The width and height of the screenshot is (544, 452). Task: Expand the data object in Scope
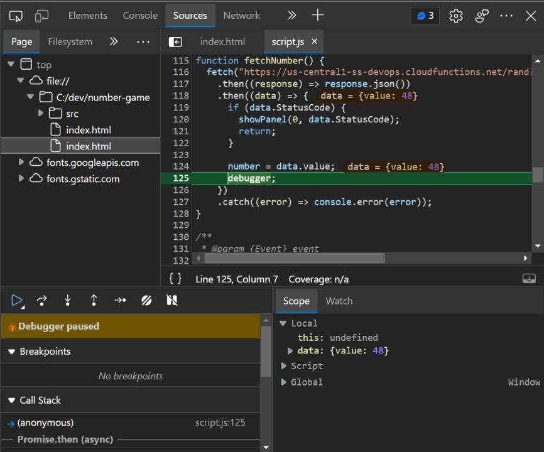pyautogui.click(x=290, y=351)
